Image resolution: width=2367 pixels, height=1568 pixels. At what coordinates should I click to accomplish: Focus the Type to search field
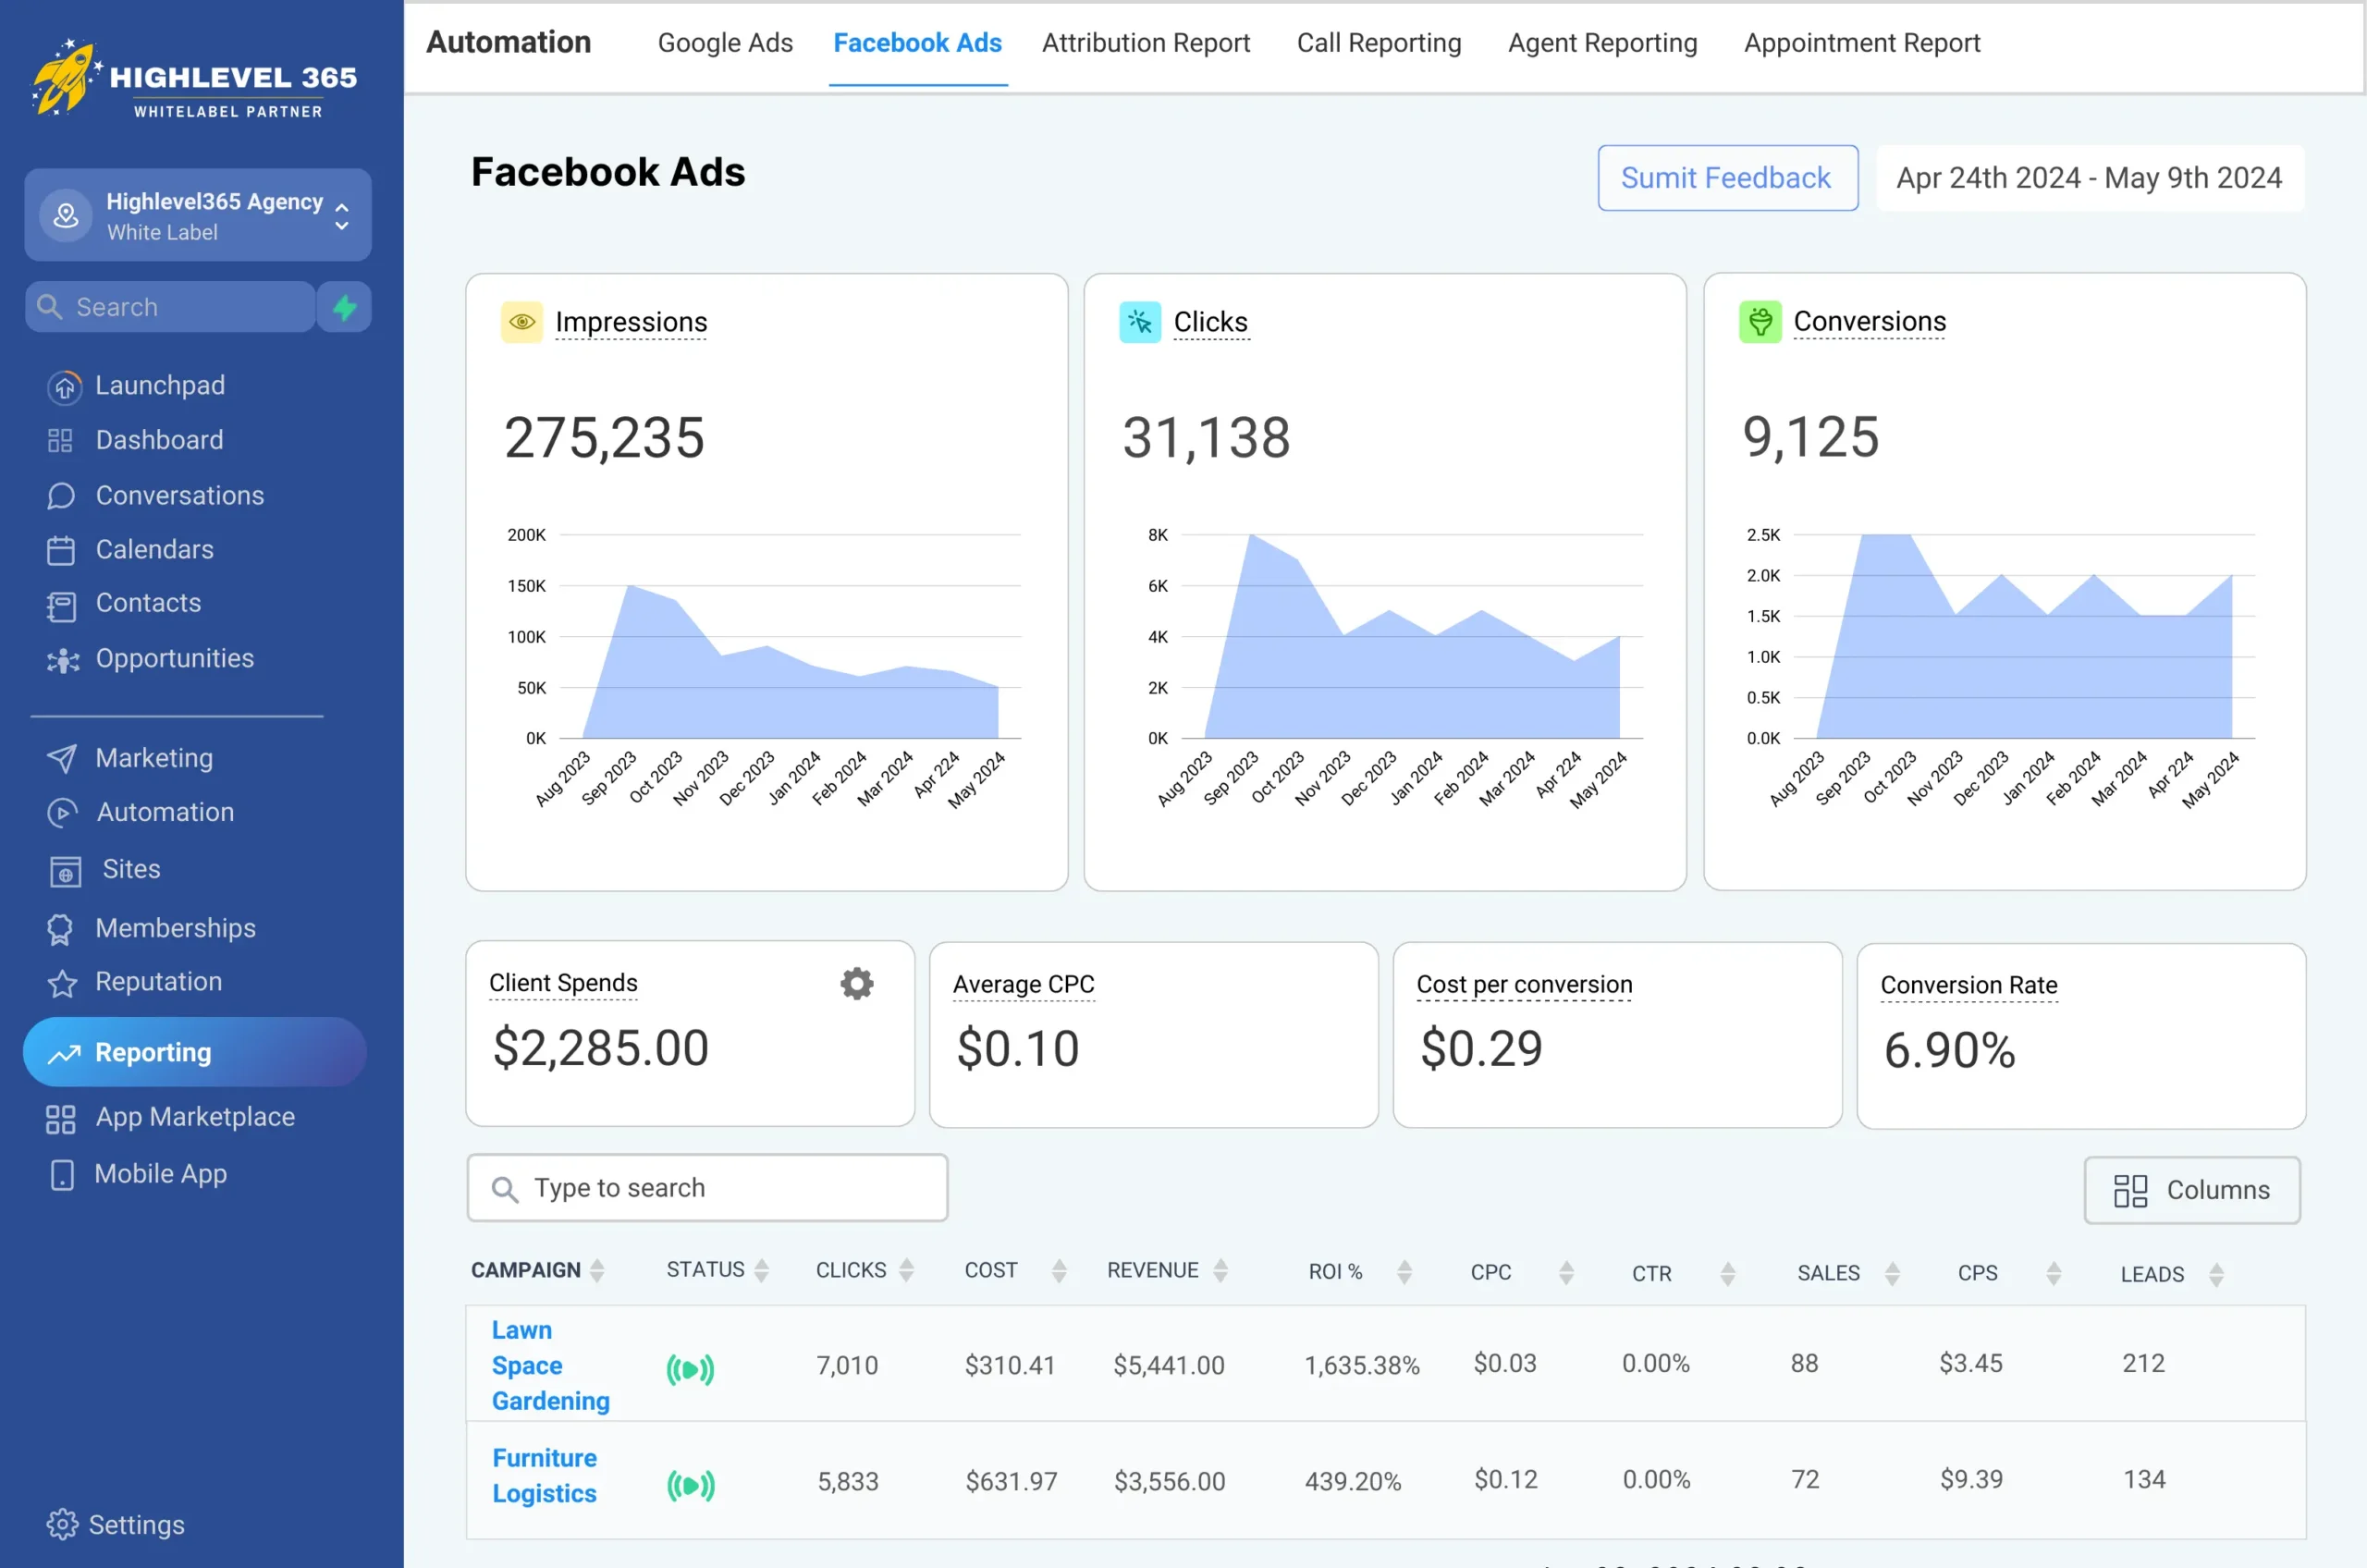click(707, 1188)
